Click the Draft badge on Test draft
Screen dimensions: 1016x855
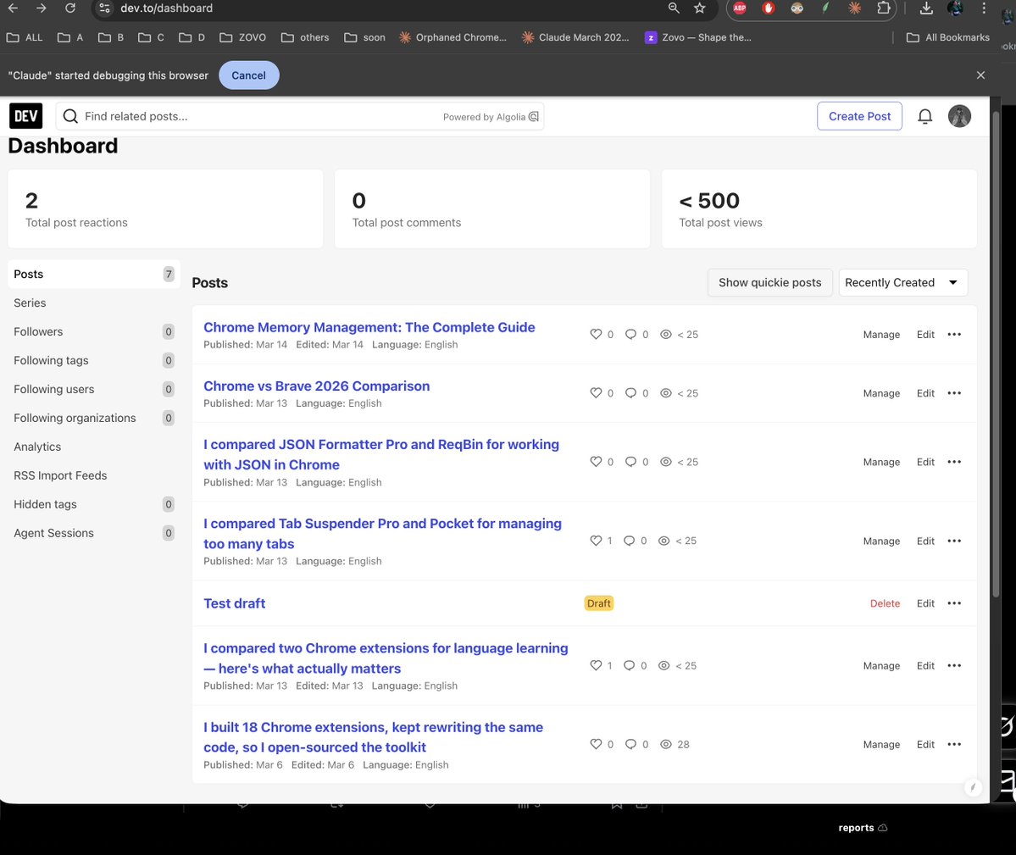pyautogui.click(x=599, y=603)
